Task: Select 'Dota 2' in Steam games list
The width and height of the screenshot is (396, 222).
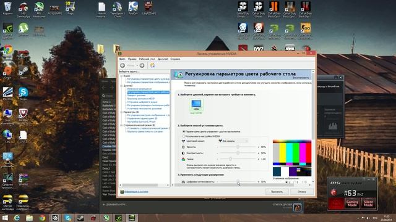Action: pyautogui.click(x=106, y=168)
